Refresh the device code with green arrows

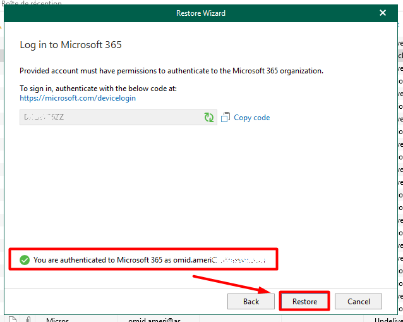pyautogui.click(x=209, y=118)
